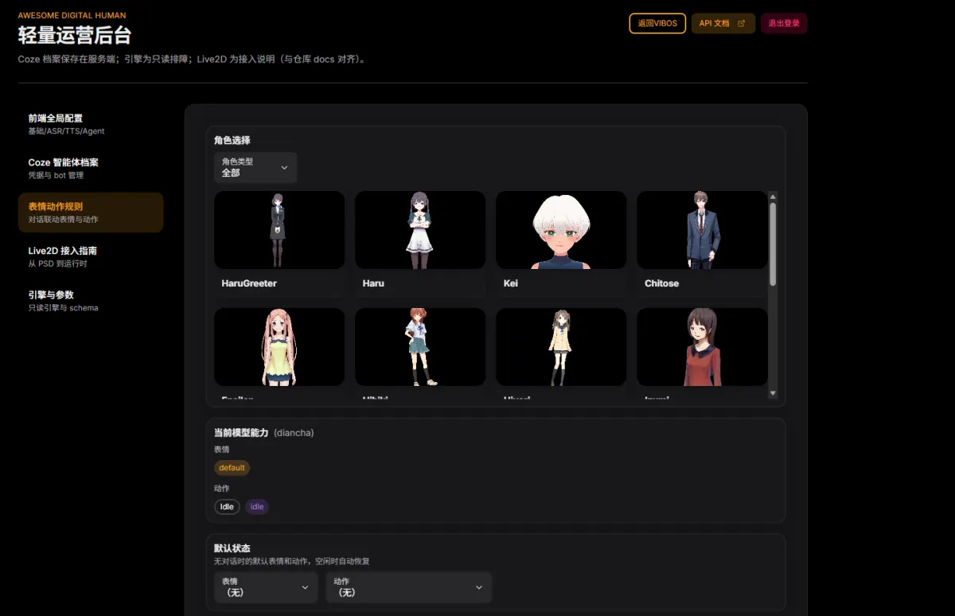
Task: Click the character list scrollbar thumb
Action: coord(773,244)
